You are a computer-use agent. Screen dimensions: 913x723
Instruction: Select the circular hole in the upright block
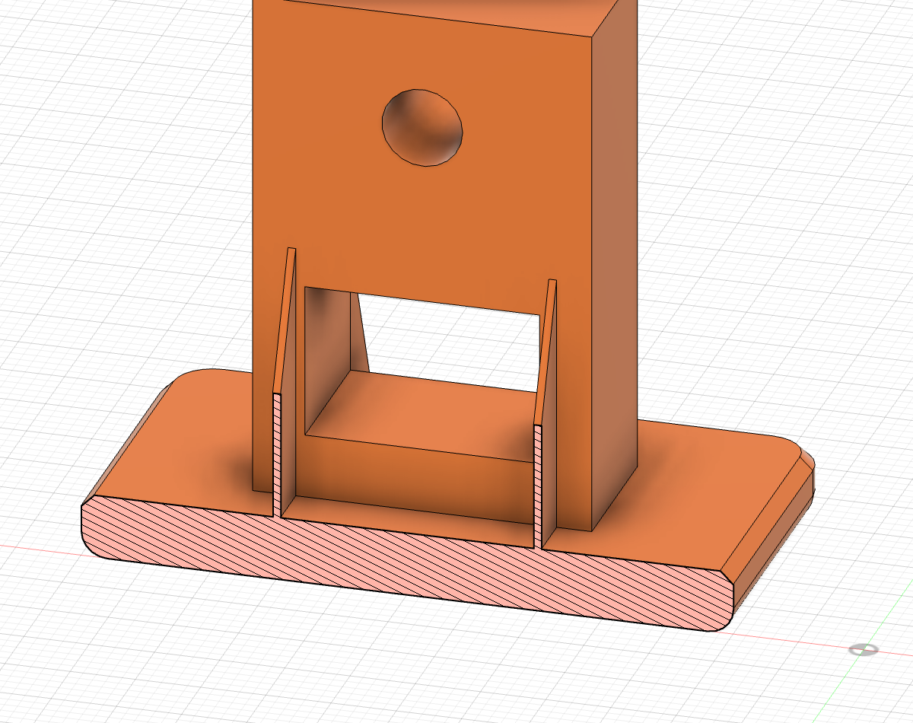point(422,126)
